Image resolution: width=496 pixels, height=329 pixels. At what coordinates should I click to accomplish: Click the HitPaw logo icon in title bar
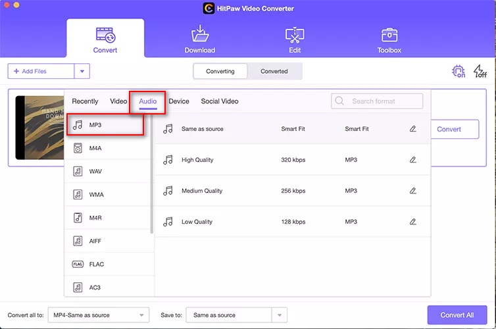tap(209, 8)
